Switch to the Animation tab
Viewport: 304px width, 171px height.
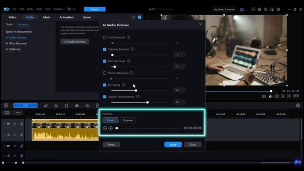[66, 17]
